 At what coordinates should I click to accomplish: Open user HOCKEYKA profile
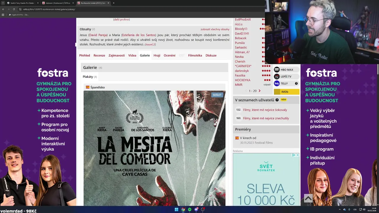(243, 80)
